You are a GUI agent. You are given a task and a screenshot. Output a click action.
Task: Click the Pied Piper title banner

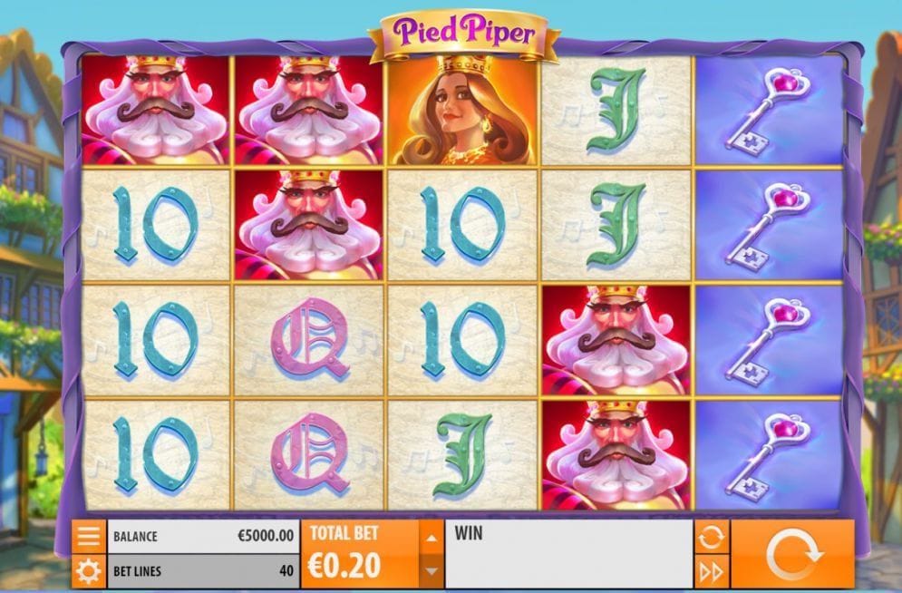(x=464, y=34)
